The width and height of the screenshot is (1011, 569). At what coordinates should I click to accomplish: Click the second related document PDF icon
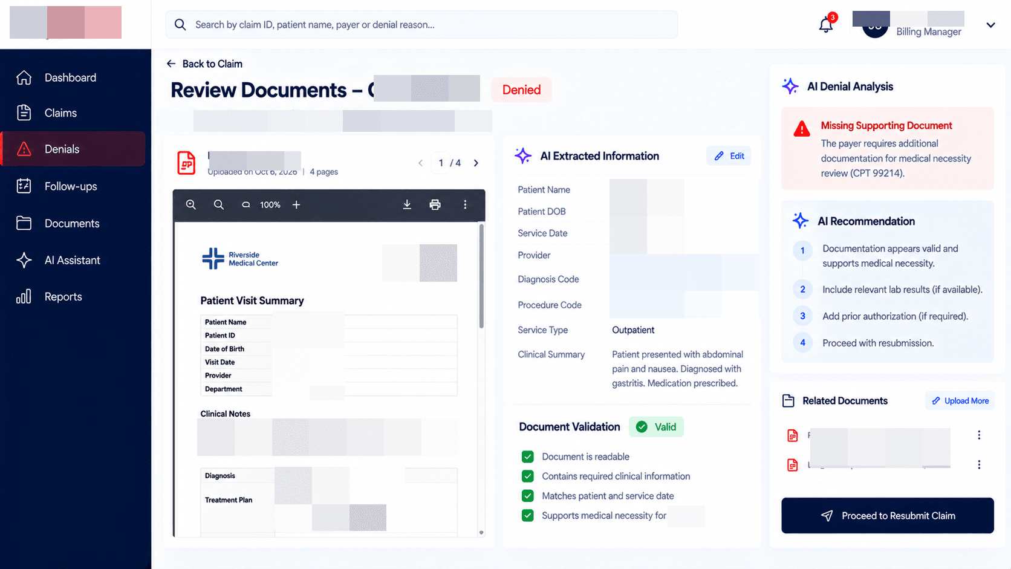click(x=793, y=465)
